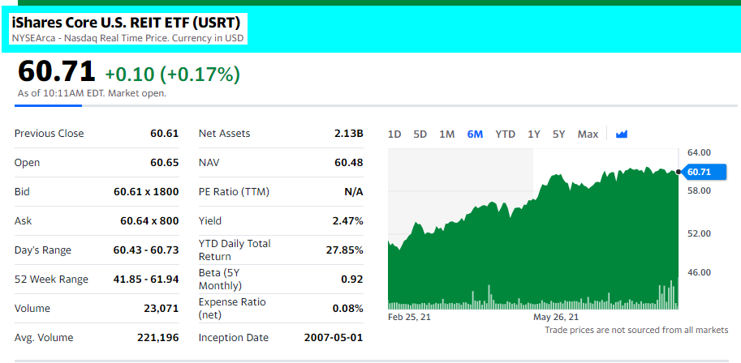Viewport: 741px width, 363px height.
Task: Click the Day's Range label
Action: point(43,250)
